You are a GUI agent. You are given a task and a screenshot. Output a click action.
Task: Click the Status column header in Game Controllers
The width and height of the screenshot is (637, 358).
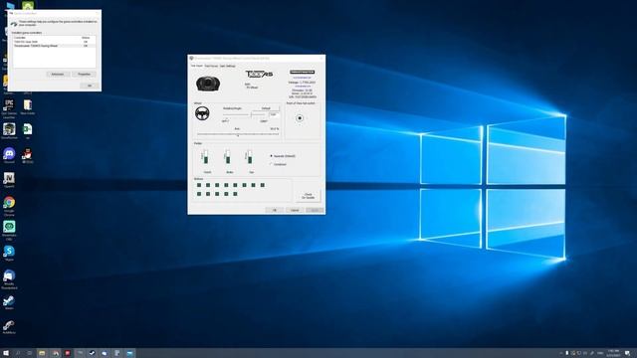point(87,38)
